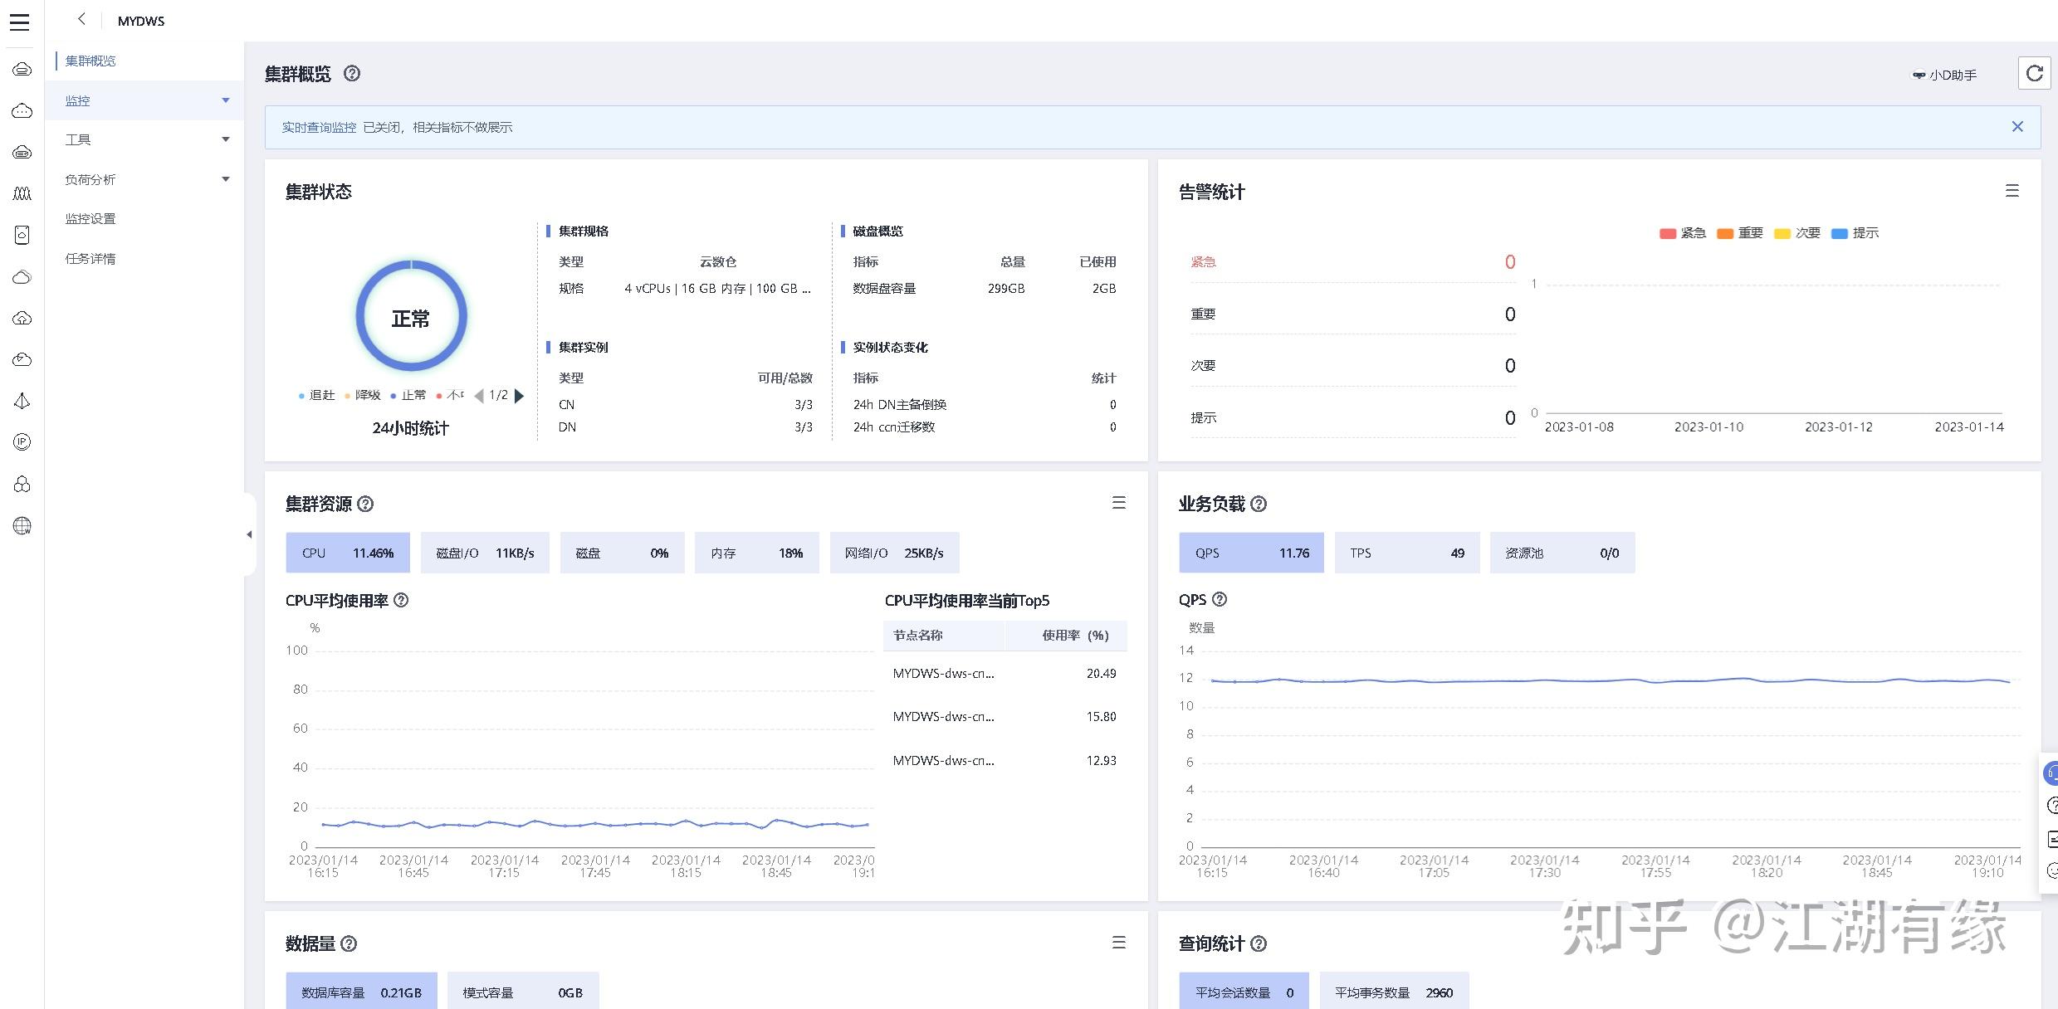2058x1009 pixels.
Task: Click help icon beside 查询统计
Action: 1259,943
